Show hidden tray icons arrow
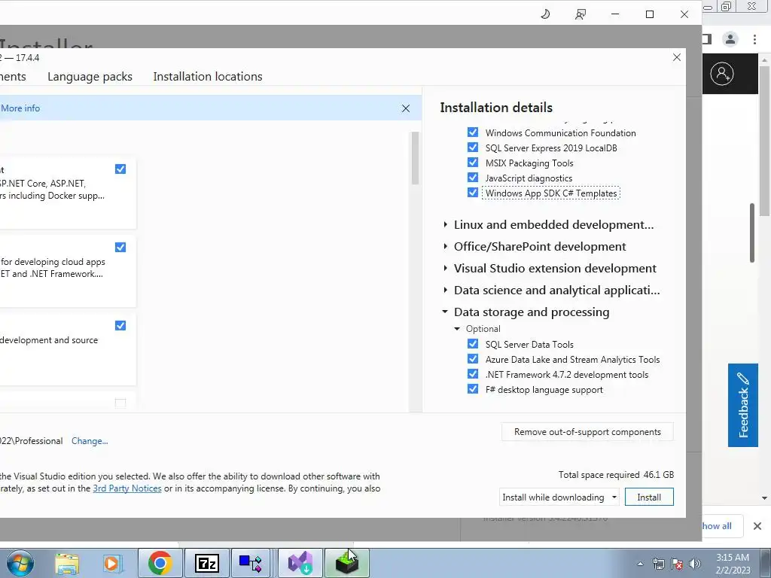 pyautogui.click(x=640, y=564)
